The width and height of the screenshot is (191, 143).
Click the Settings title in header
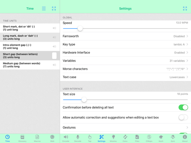pyautogui.click(x=125, y=9)
